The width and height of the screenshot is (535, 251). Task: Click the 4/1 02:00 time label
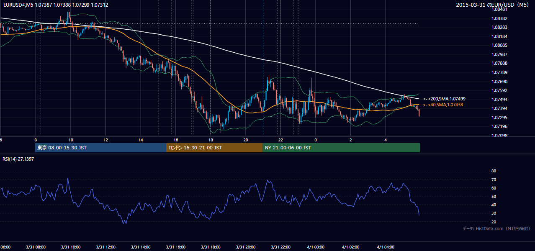351,247
